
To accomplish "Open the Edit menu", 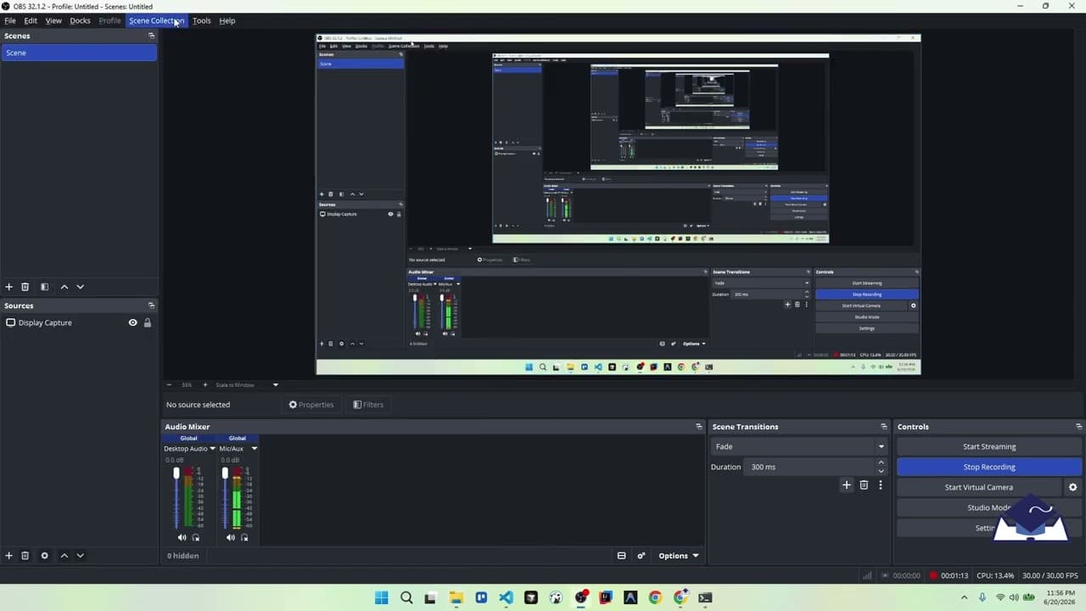I will coord(31,20).
